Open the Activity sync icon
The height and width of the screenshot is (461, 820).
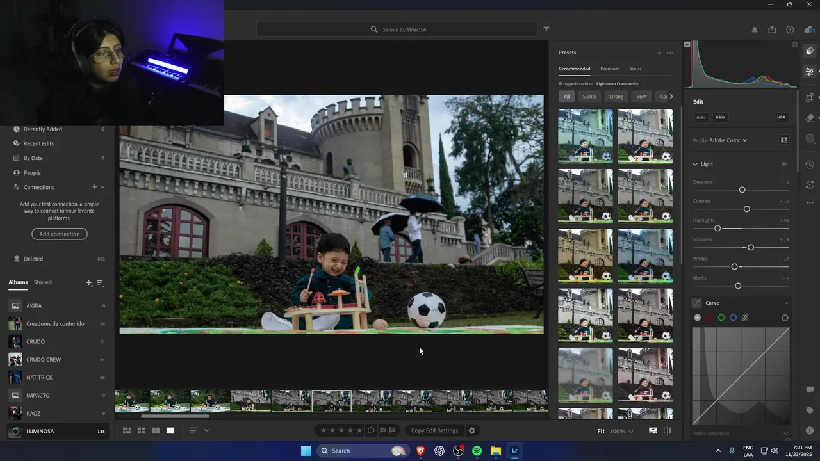coord(810,184)
